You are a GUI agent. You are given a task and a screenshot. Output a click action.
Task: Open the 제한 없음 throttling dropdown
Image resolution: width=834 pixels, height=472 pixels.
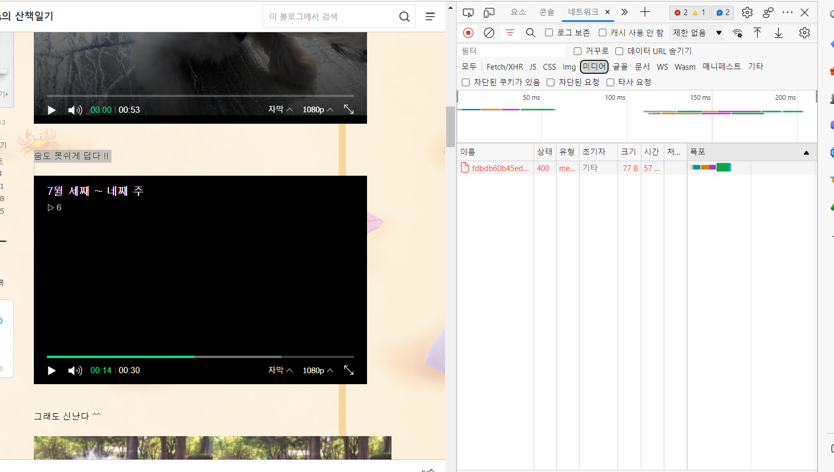pos(697,33)
